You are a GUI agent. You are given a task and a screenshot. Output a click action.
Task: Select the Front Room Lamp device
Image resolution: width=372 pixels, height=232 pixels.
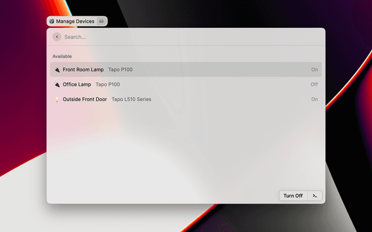tap(83, 70)
